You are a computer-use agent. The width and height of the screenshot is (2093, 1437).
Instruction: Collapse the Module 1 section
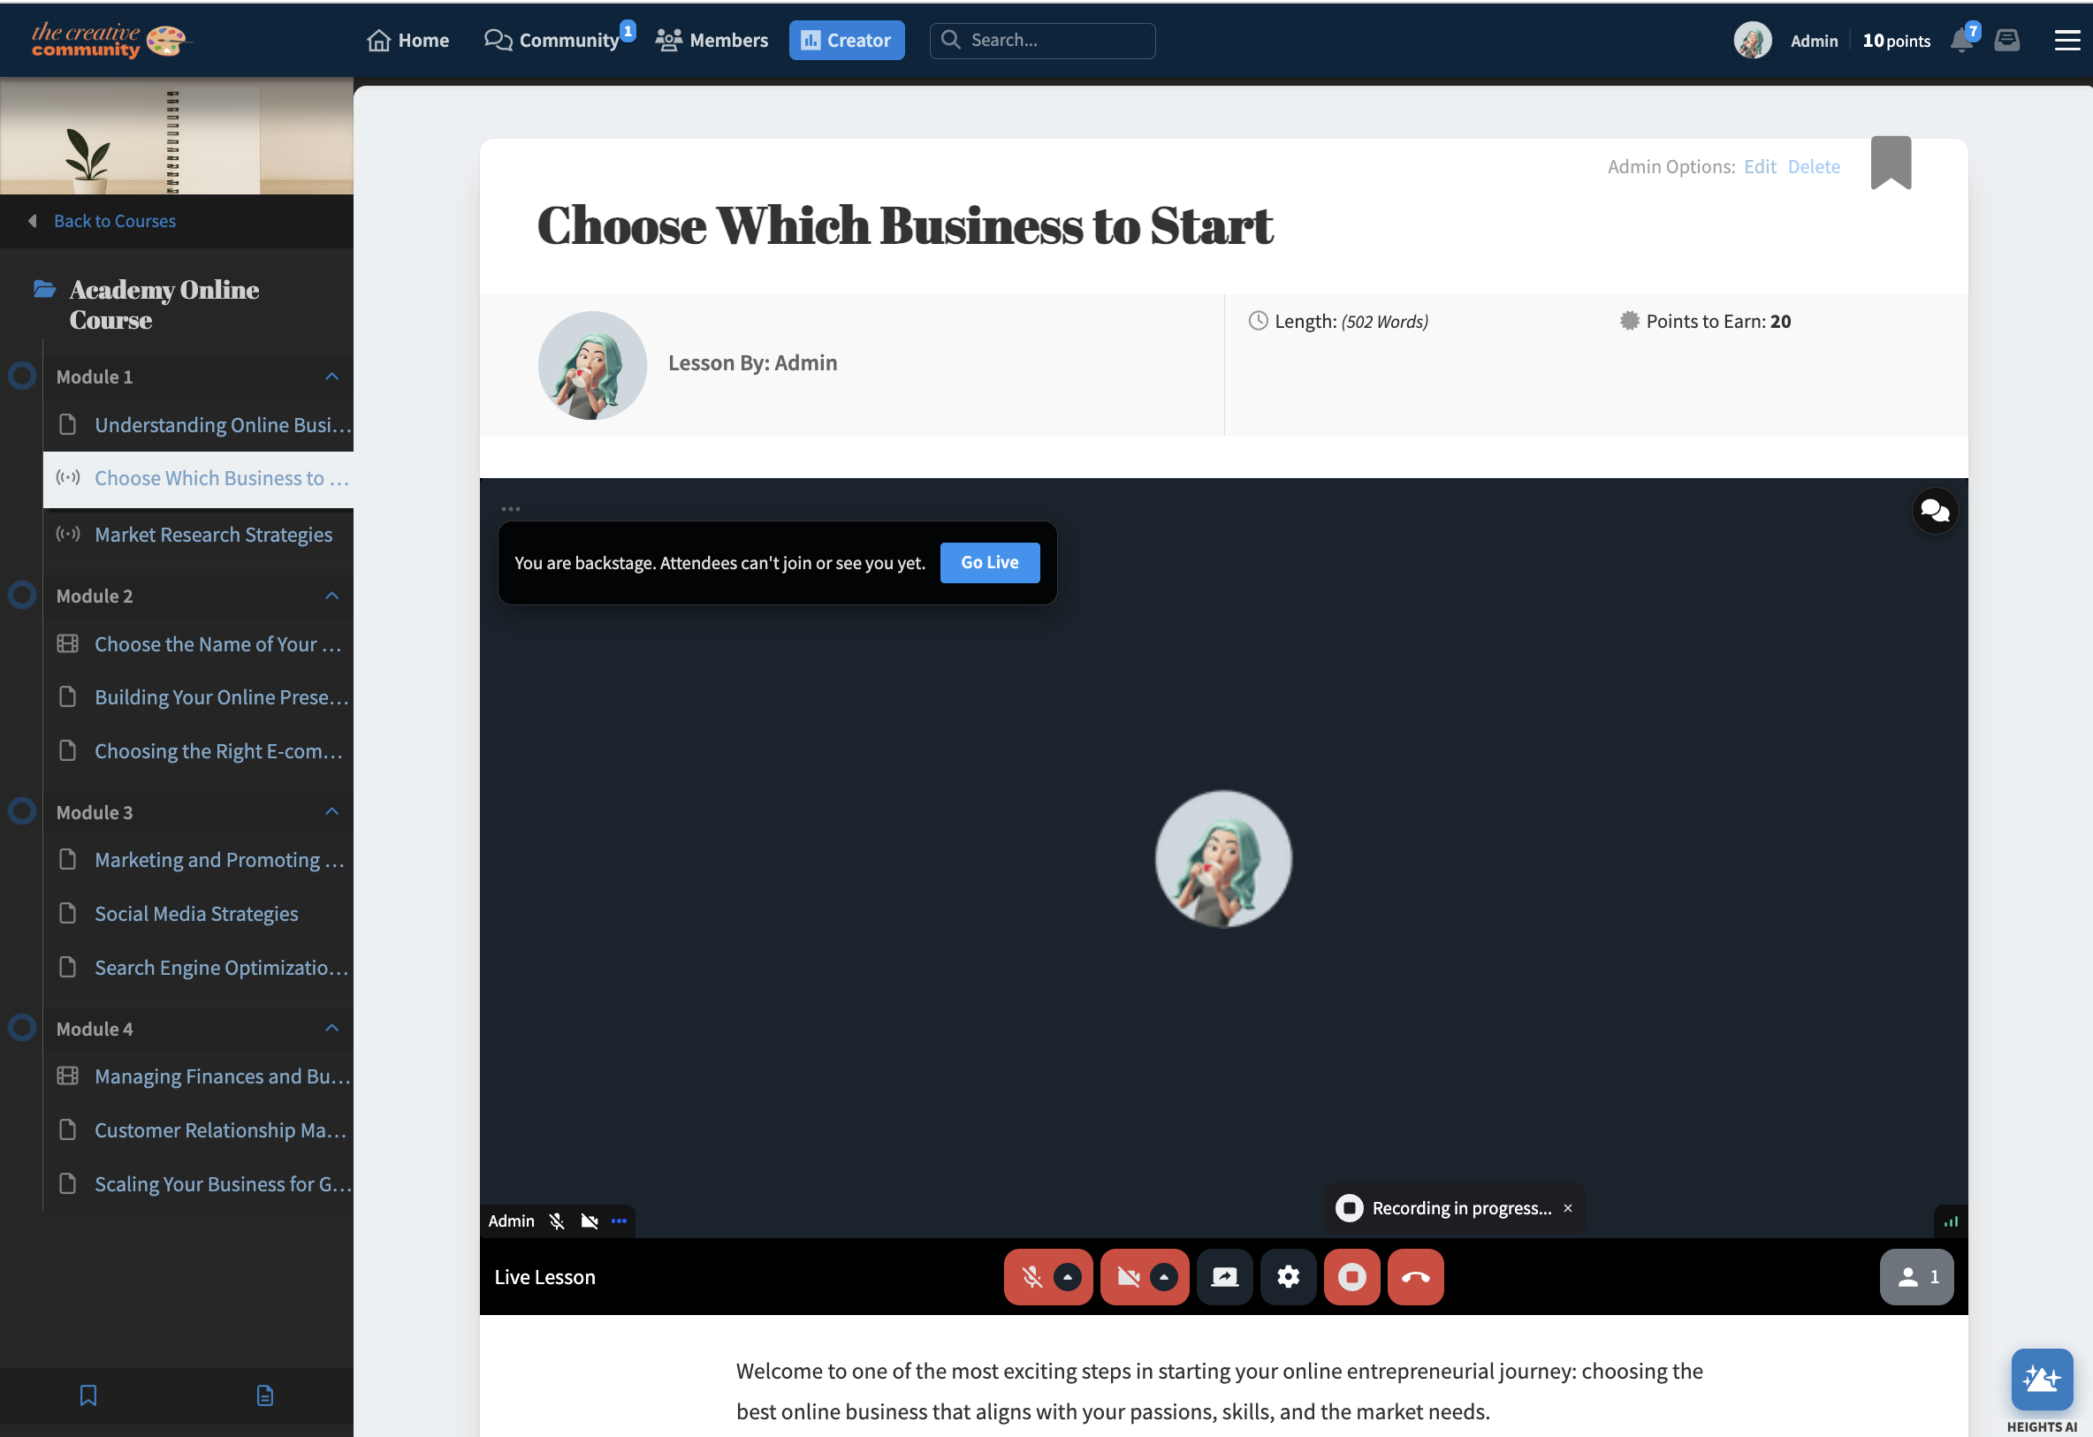click(x=331, y=376)
